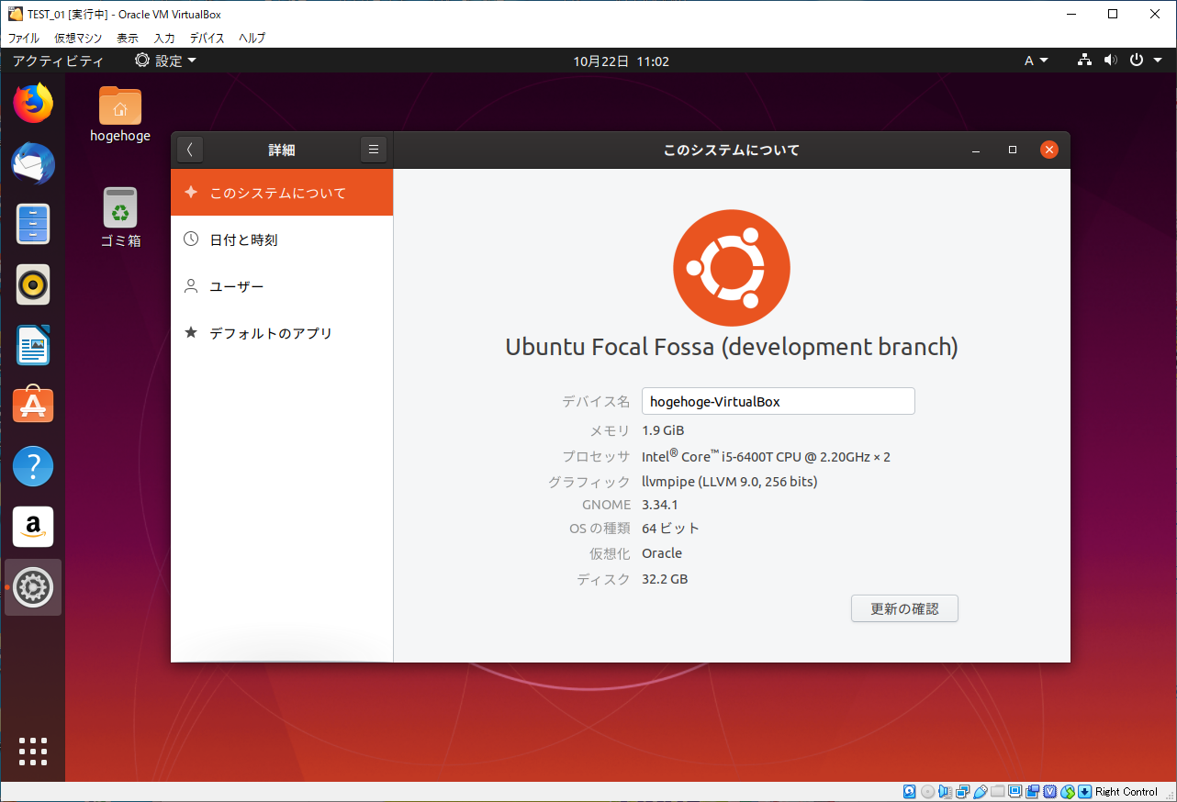Image resolution: width=1177 pixels, height=802 pixels.
Task: Open the ヘルプ menu
Action: point(252,38)
